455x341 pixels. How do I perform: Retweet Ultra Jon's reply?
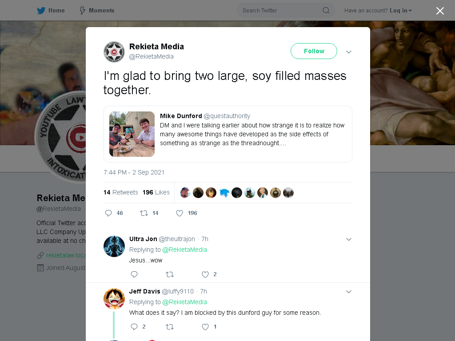pos(170,274)
